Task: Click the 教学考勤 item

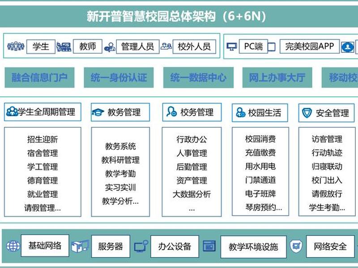Action: 120,174
